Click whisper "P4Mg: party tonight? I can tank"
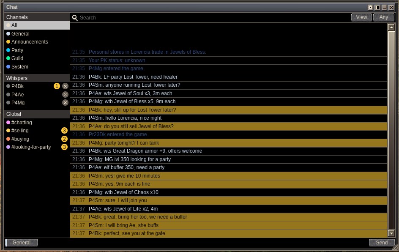This screenshot has height=252, width=399. [x=229, y=143]
